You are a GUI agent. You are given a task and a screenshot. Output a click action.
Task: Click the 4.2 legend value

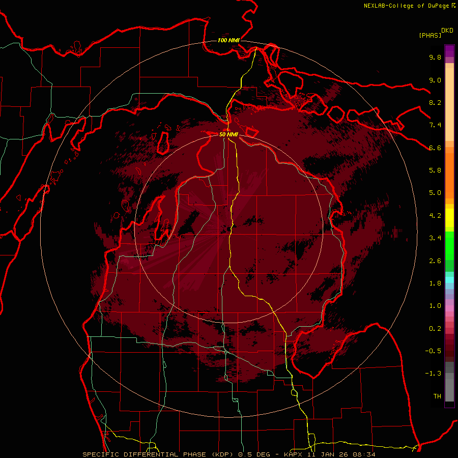click(x=435, y=216)
